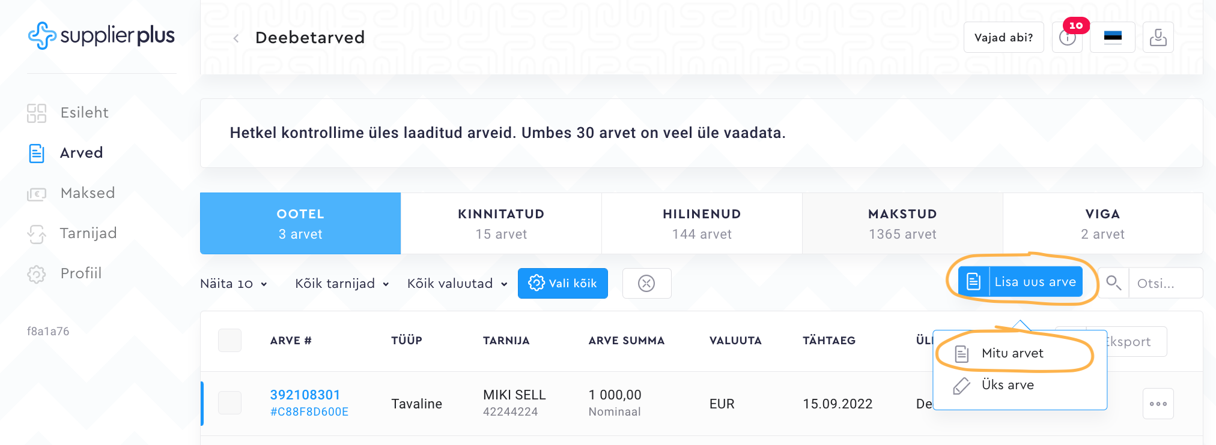Toggle the select-all checkbox in table header

click(230, 340)
